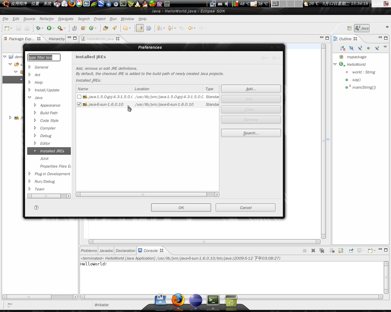
Task: Toggle Hide Non-Public Members in Outline
Action: 368,48
